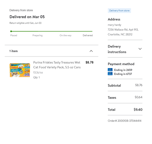Click Return eligible until Sat, Jun 03 text
152x144 pixels.
point(26,23)
